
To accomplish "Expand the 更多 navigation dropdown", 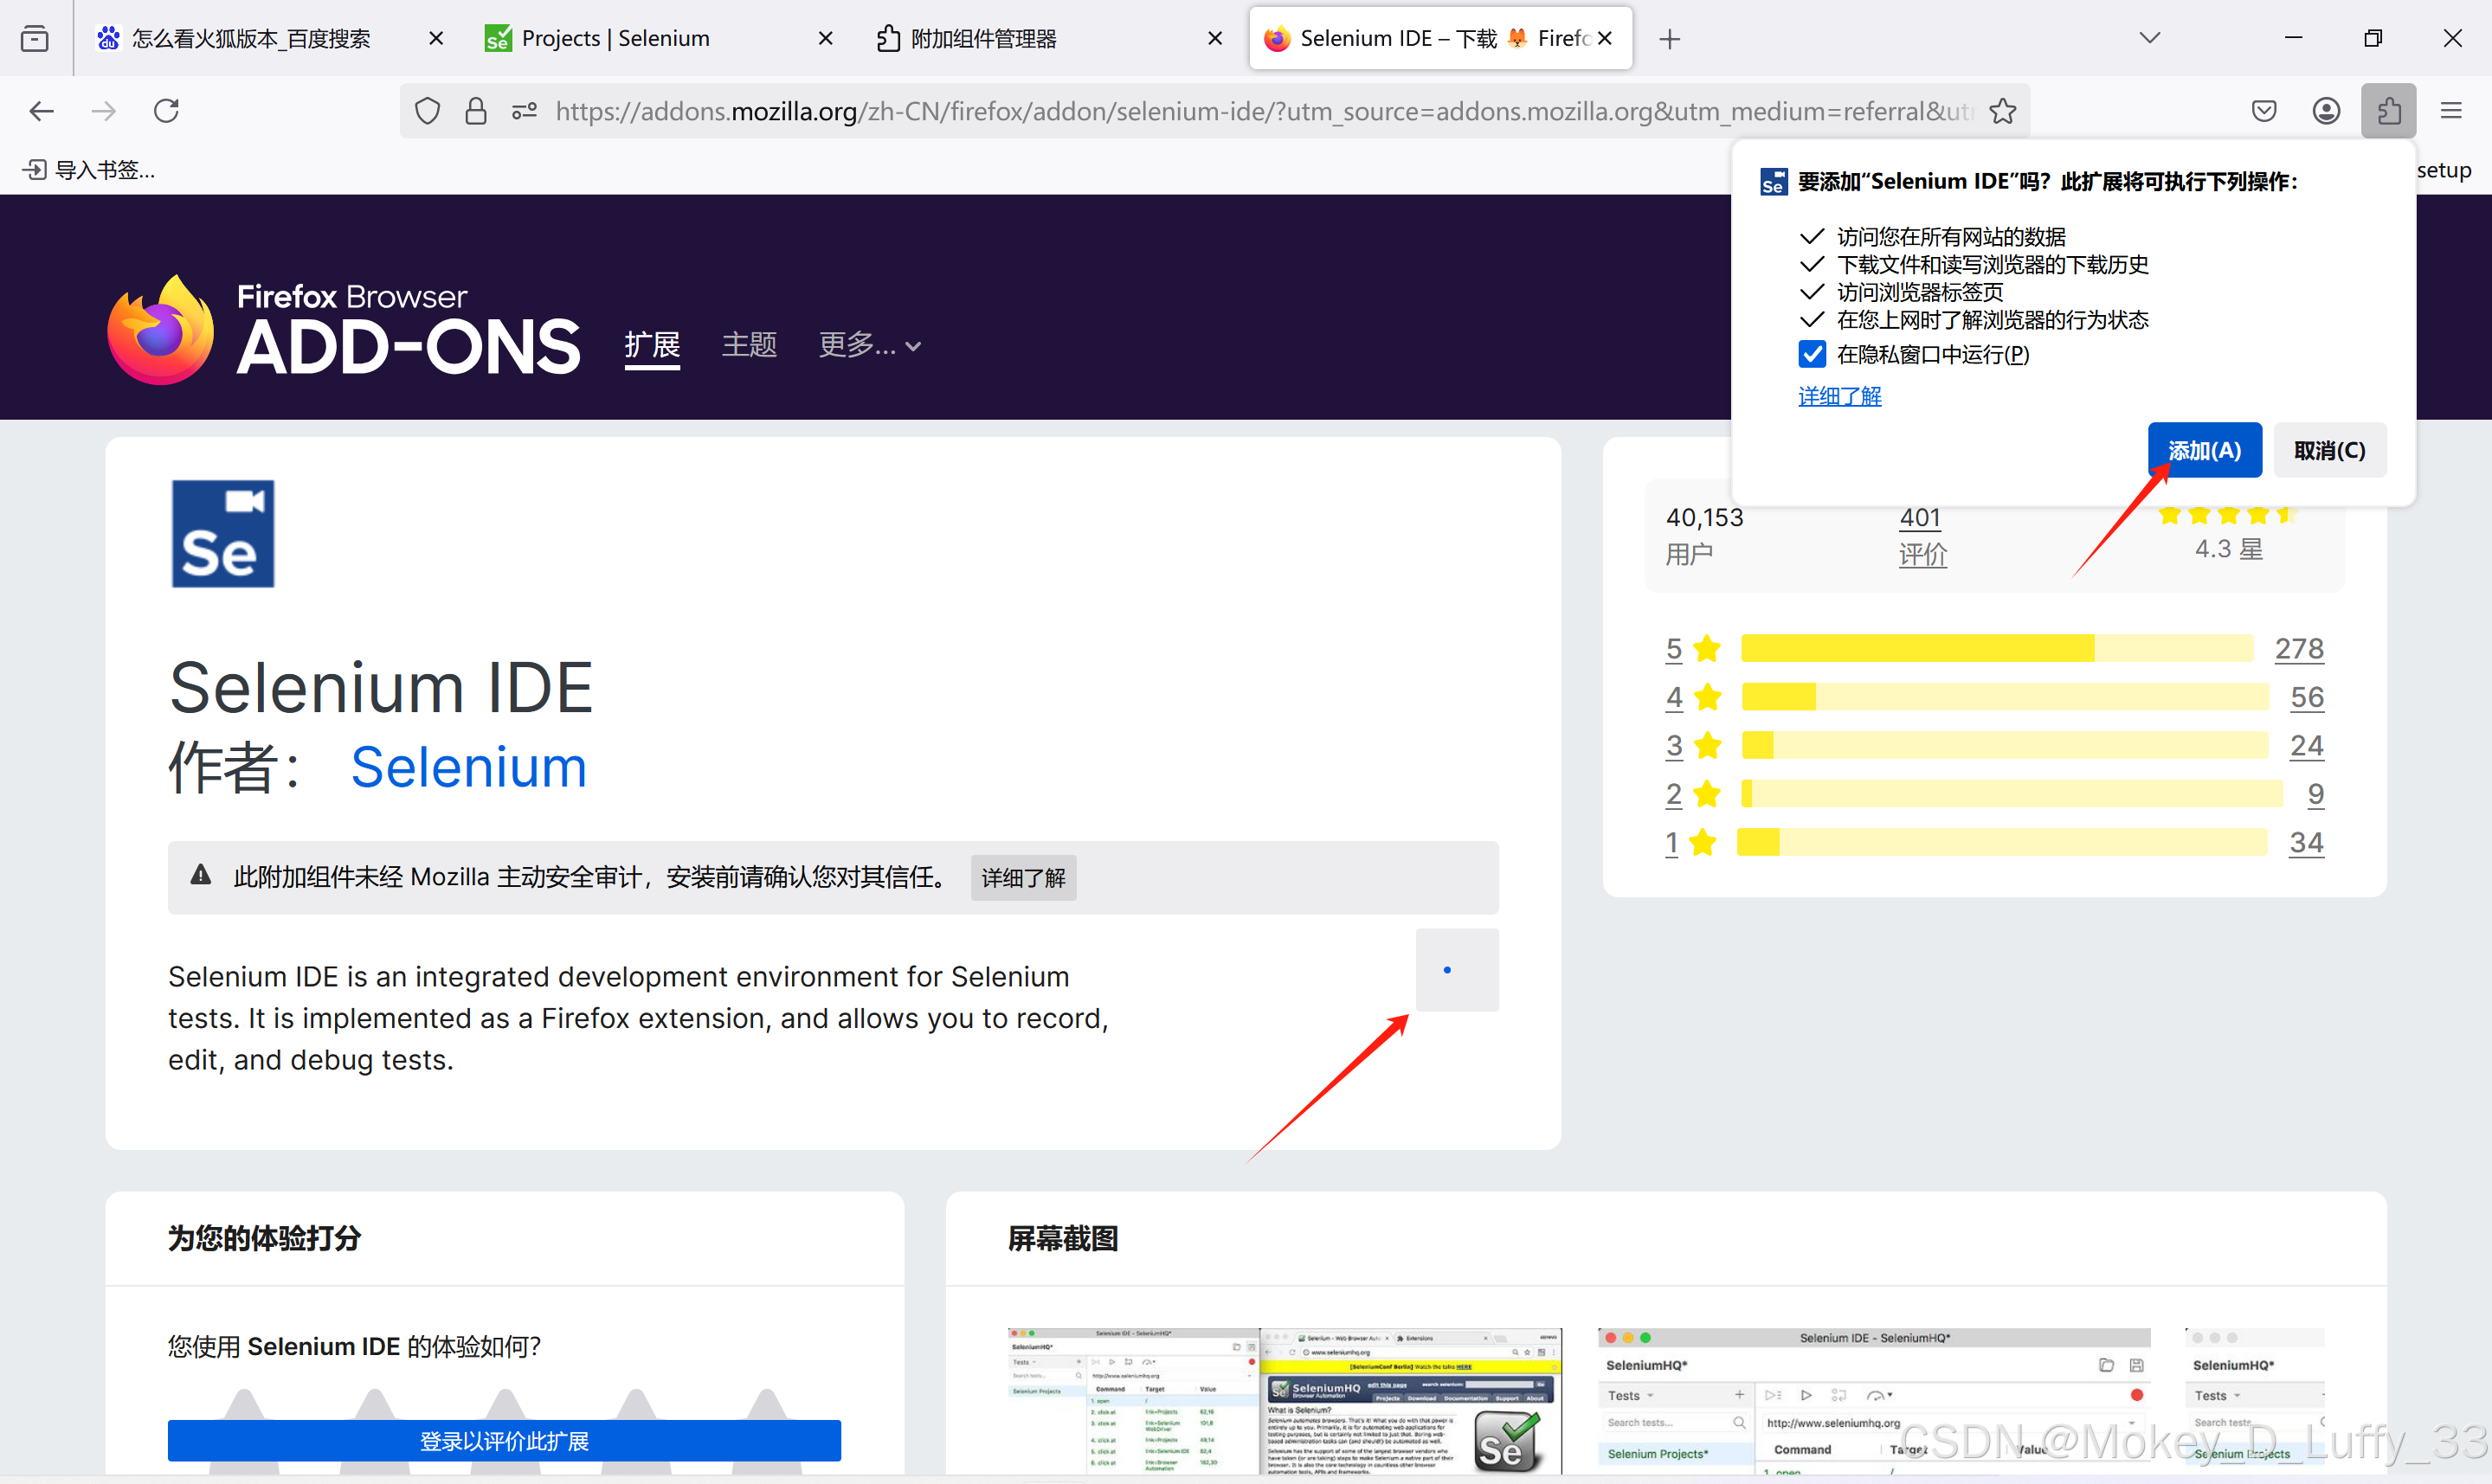I will coord(868,345).
